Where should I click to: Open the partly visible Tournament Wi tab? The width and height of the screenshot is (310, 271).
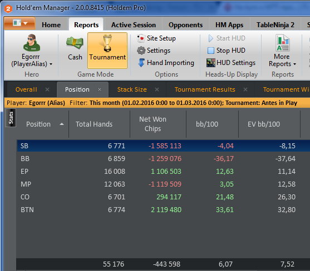(x=286, y=89)
